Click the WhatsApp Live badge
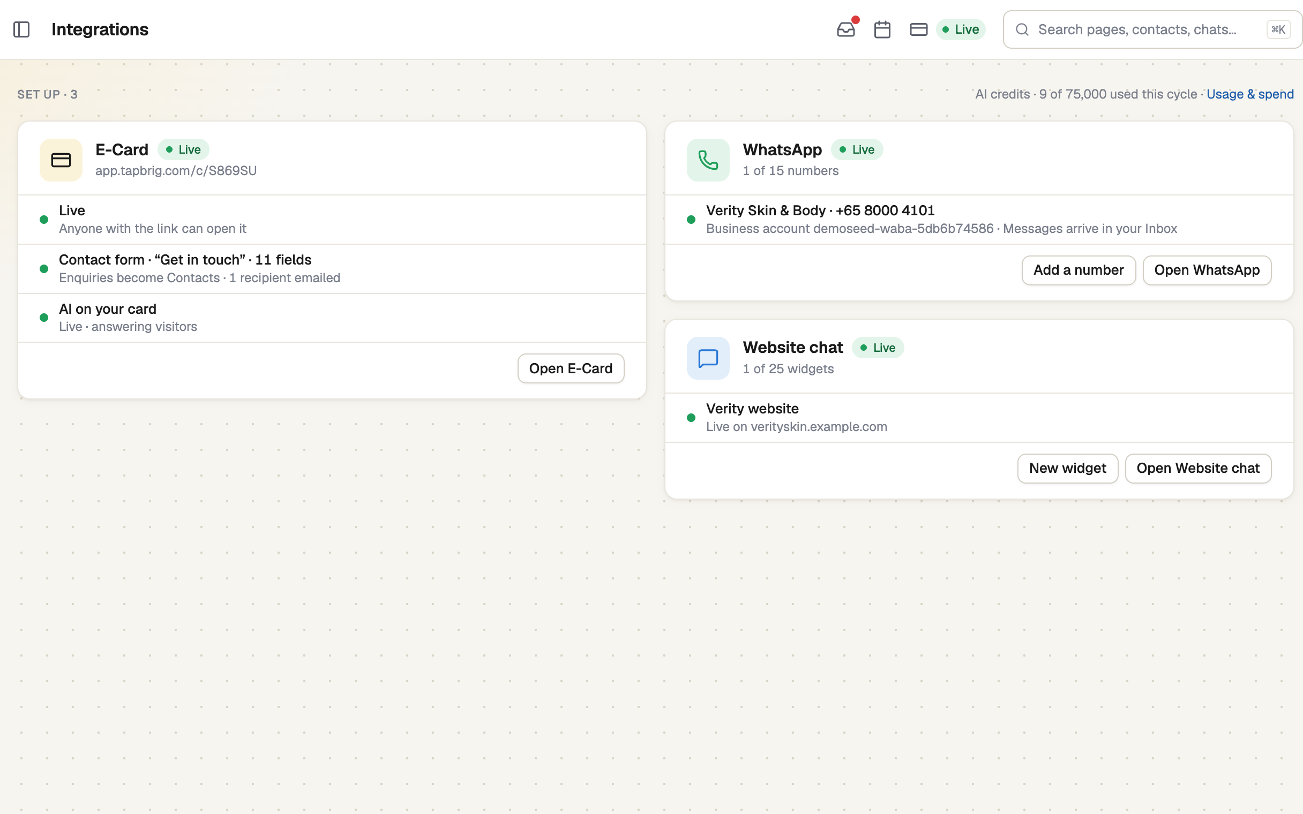Image resolution: width=1303 pixels, height=814 pixels. tap(857, 149)
